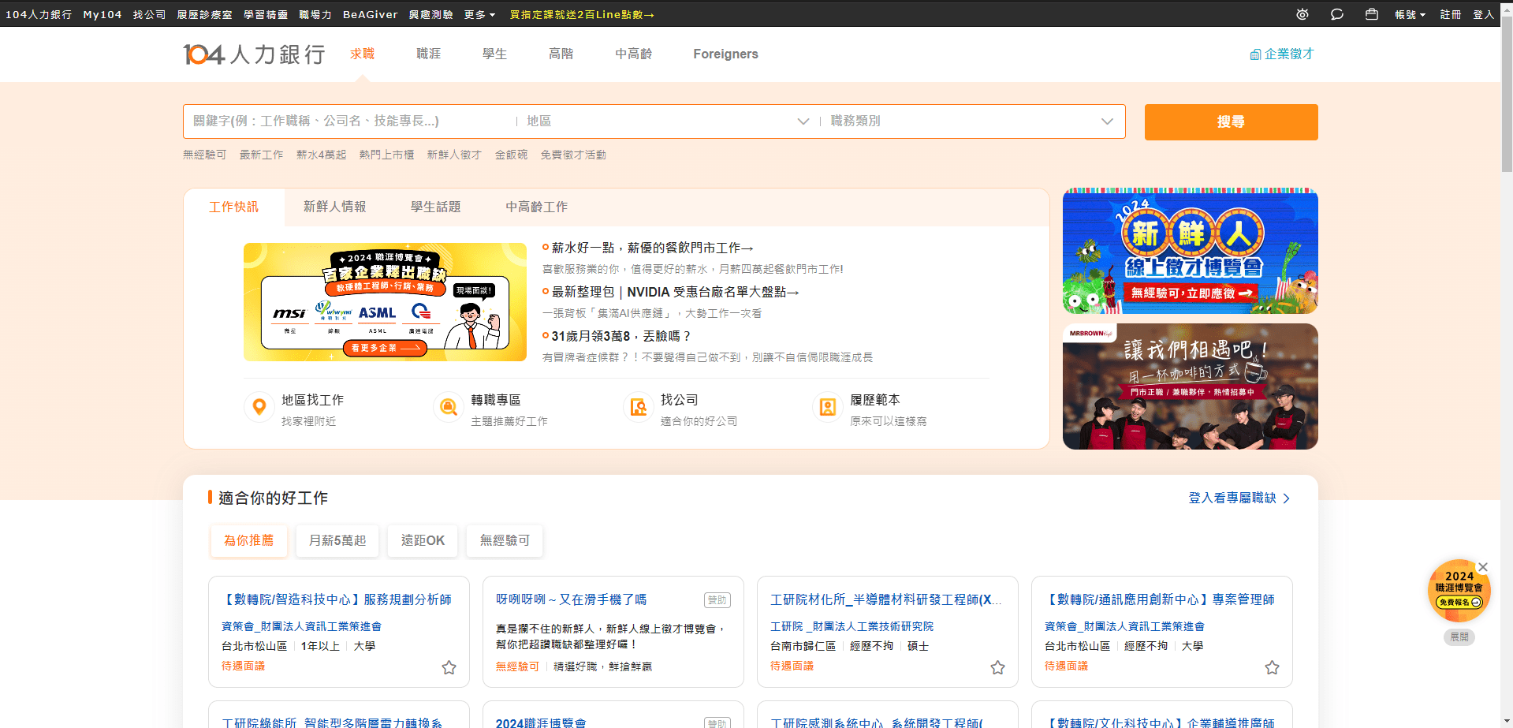
Task: Click the keyword search input field
Action: tap(350, 121)
